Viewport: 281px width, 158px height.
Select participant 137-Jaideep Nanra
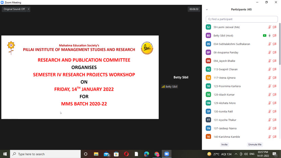pyautogui.click(x=241, y=128)
